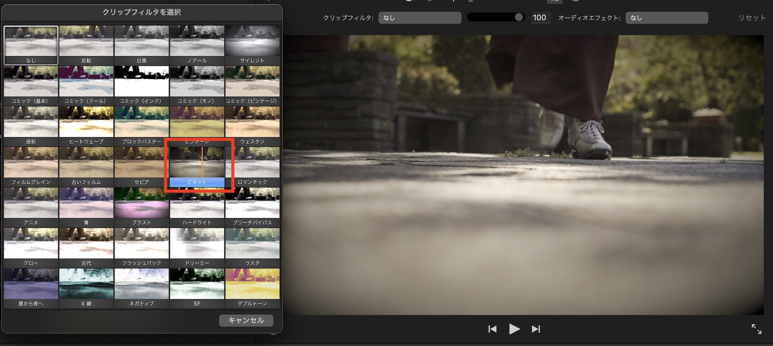Viewport: 773px width, 346px height.
Task: Choose the コミック（ビンテージ）filter
Action: click(252, 85)
